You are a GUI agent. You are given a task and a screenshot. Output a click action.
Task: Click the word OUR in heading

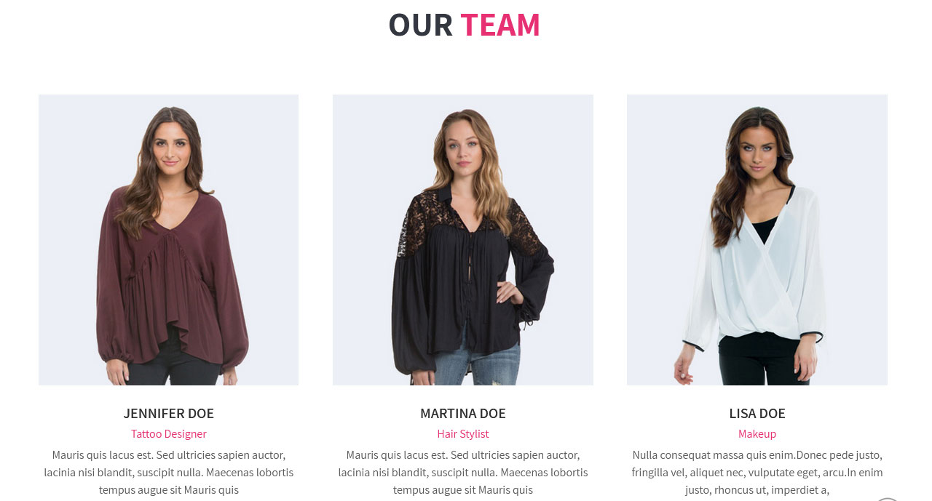pos(420,25)
